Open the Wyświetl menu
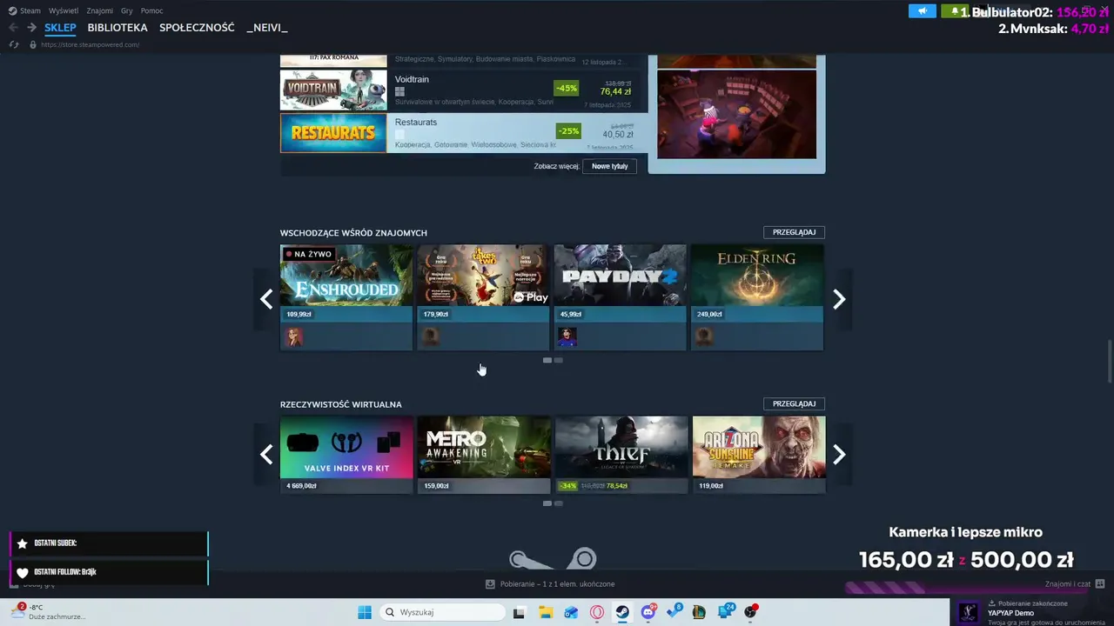Viewport: 1114px width, 626px height. 63,10
